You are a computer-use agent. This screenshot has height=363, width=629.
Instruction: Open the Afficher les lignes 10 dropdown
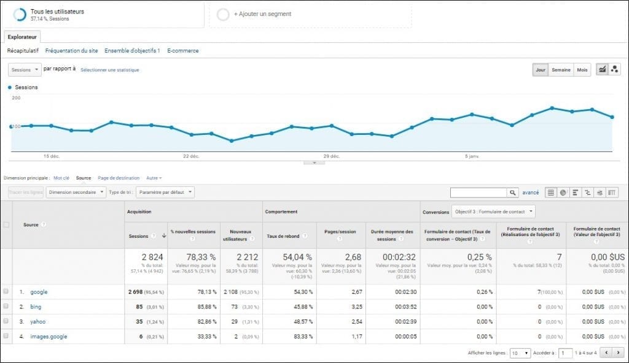coord(520,353)
